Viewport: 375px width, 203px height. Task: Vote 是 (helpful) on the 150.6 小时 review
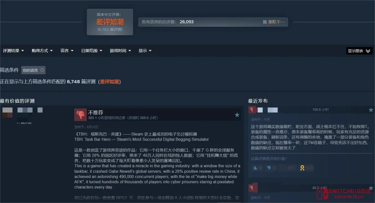click(x=257, y=168)
